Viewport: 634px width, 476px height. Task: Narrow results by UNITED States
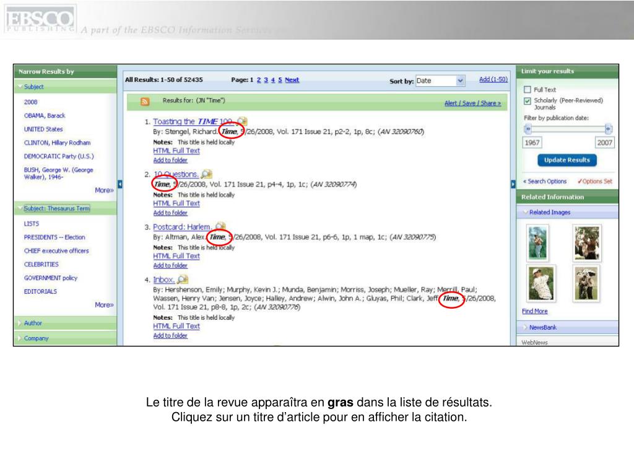click(43, 129)
